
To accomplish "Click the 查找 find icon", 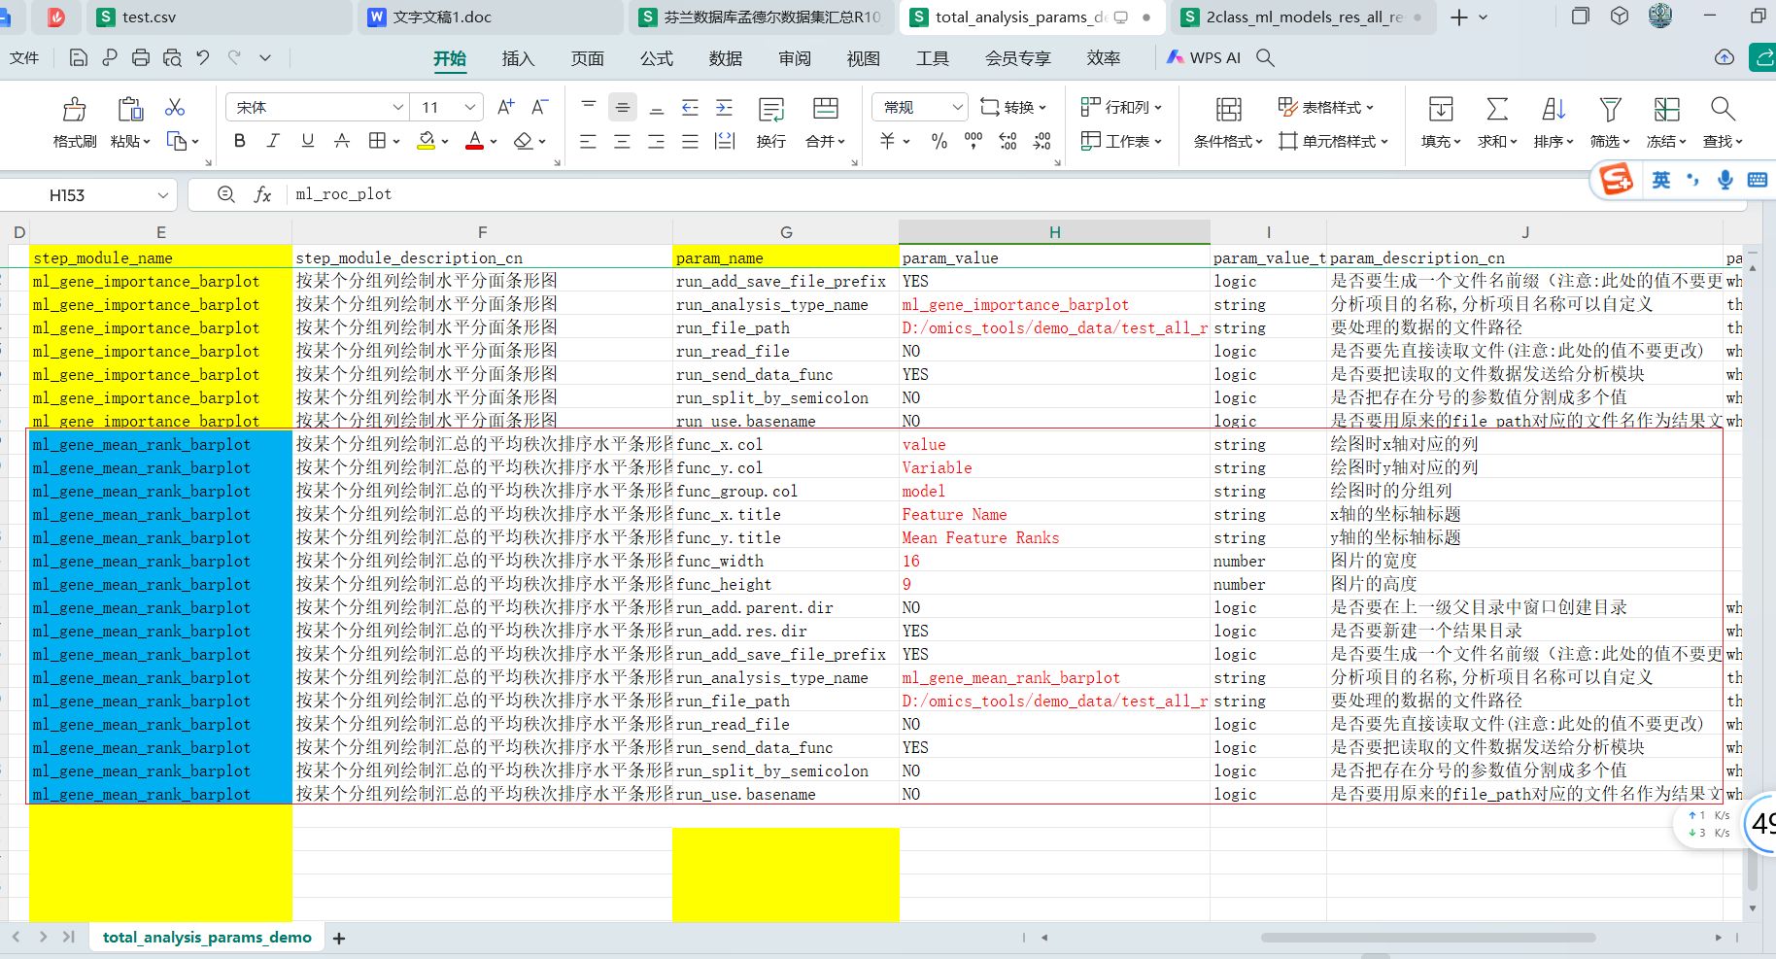I will coord(1723,109).
